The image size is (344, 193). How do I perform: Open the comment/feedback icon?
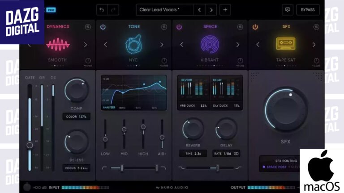pyautogui.click(x=288, y=10)
